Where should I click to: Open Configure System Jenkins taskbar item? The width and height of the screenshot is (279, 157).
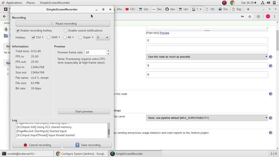81,154
